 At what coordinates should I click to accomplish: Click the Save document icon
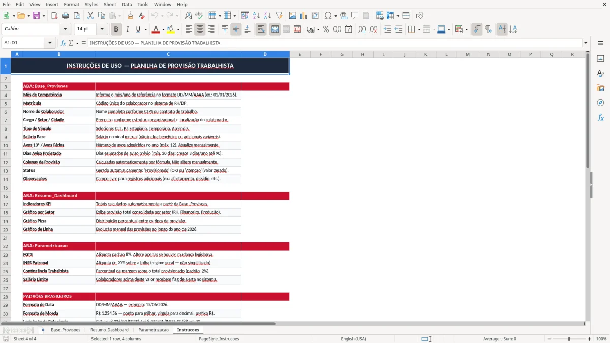(36, 16)
